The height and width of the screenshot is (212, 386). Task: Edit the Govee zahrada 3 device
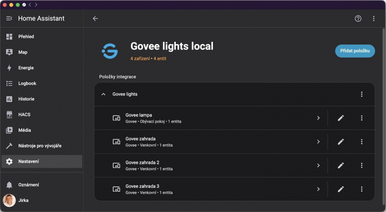(341, 189)
